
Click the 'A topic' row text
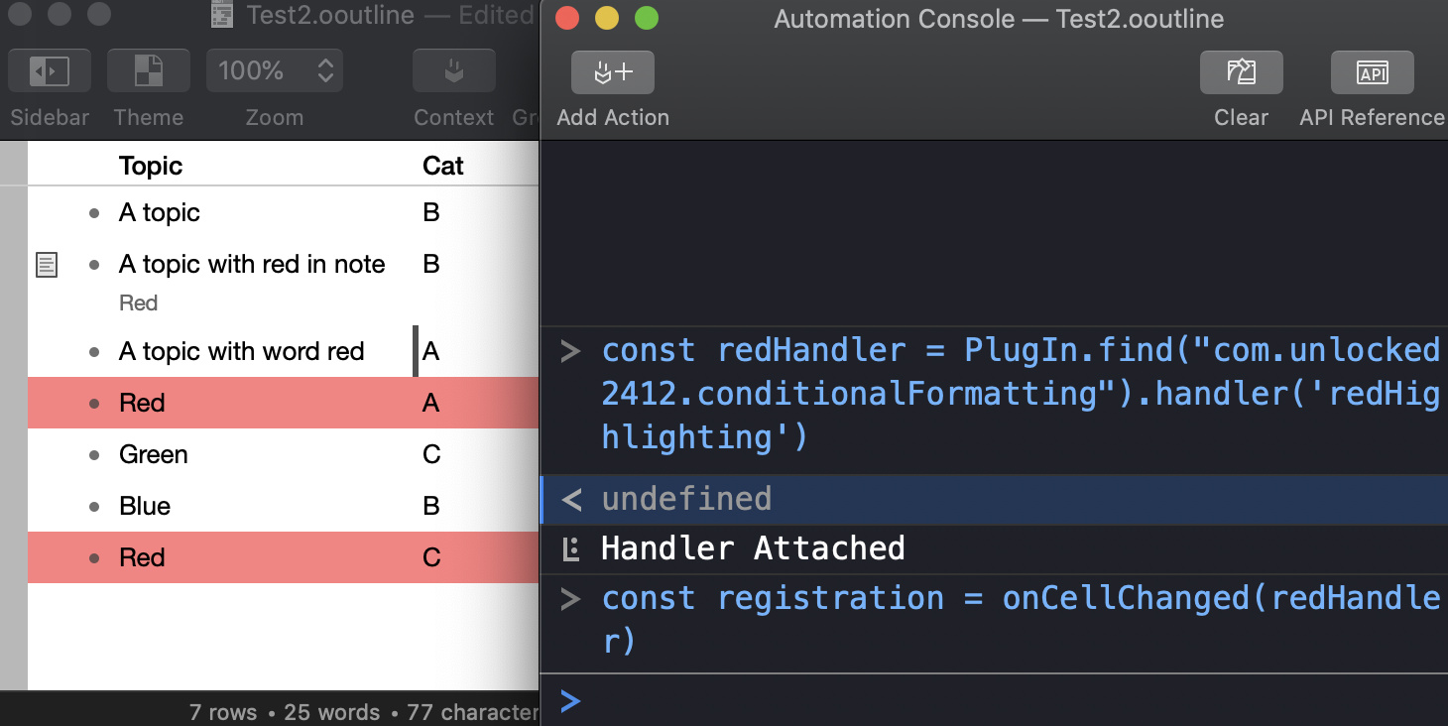tap(160, 213)
